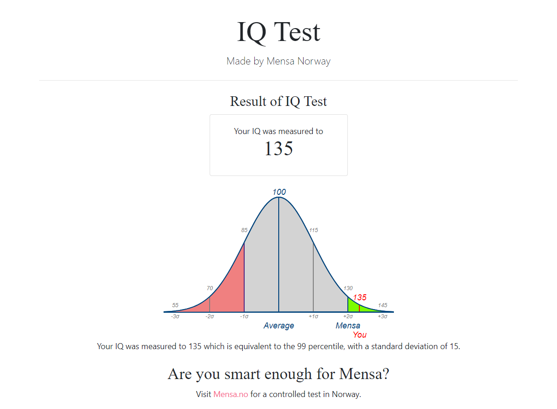Click the 99 percentile result sentence
The height and width of the screenshot is (409, 557).
[278, 346]
